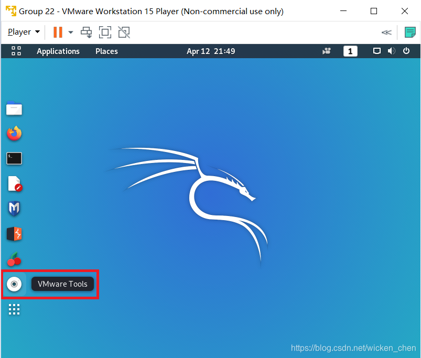
Task: Launch Firefox from the dock
Action: 14,133
